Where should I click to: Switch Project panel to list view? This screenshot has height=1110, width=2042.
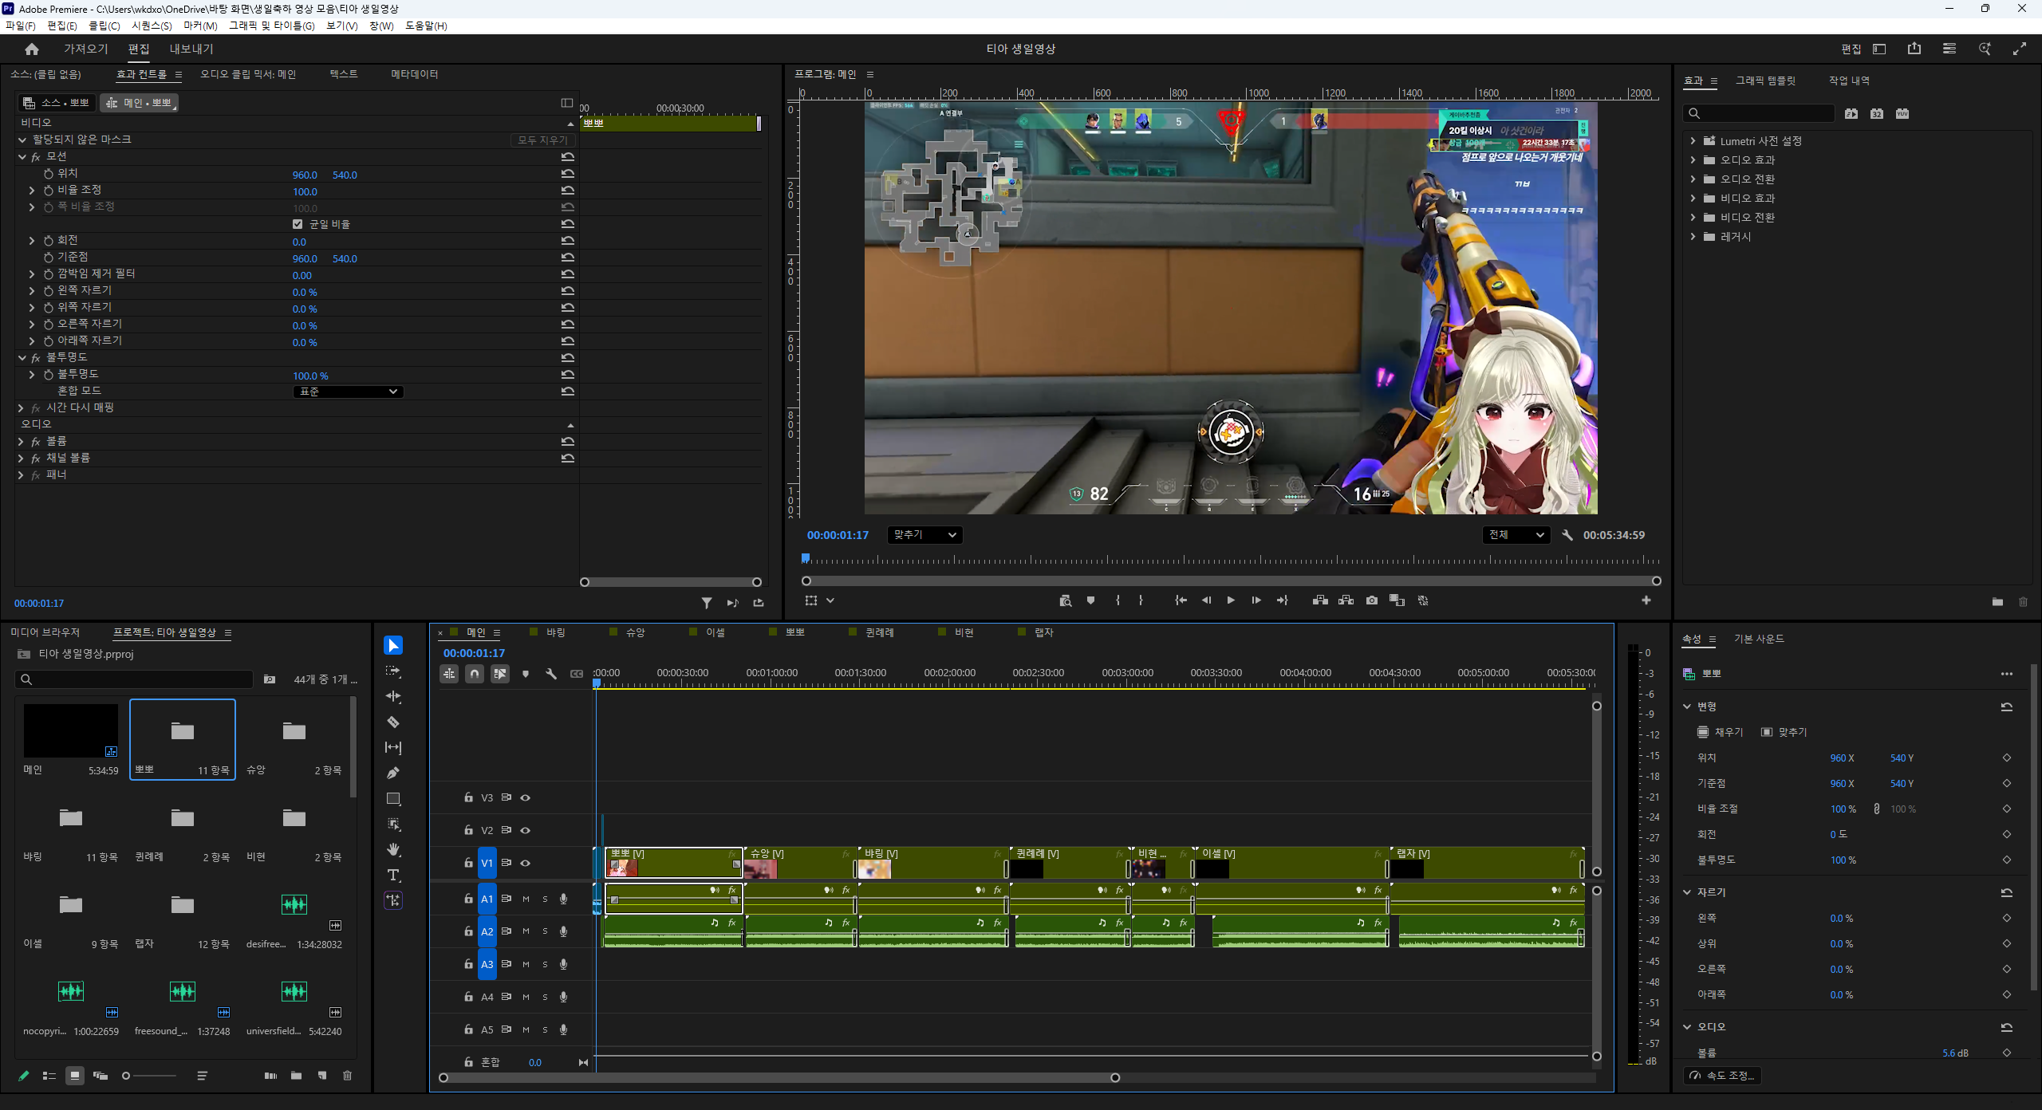point(49,1076)
